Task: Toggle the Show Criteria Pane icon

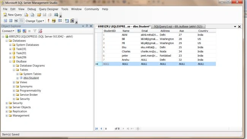Action: tap(11, 21)
